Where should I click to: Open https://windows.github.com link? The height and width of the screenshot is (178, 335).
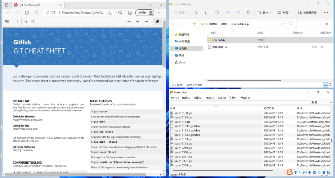click(28, 120)
